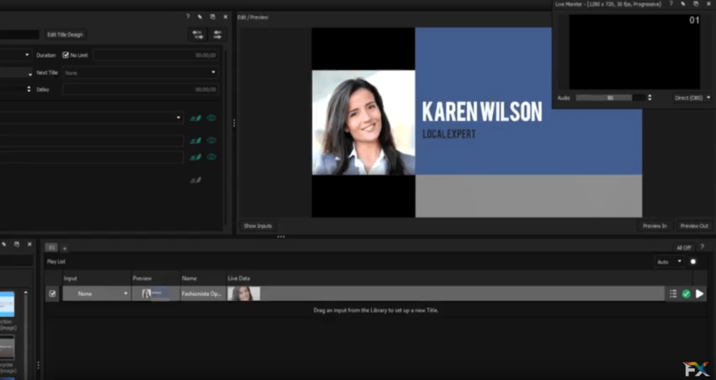The width and height of the screenshot is (716, 380).
Task: Click the green checkmark status icon in playlist row
Action: point(686,294)
